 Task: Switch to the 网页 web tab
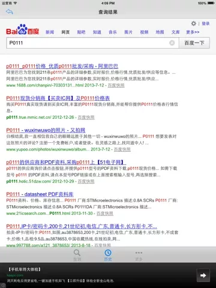(x=65, y=32)
